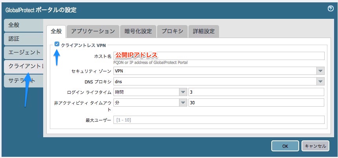Open the エージェント side tab
Viewport: 338px width, 158px height.
coord(24,53)
